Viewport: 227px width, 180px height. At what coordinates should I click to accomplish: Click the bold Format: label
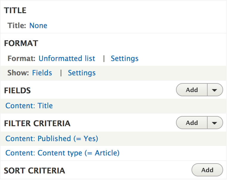coord(21,59)
